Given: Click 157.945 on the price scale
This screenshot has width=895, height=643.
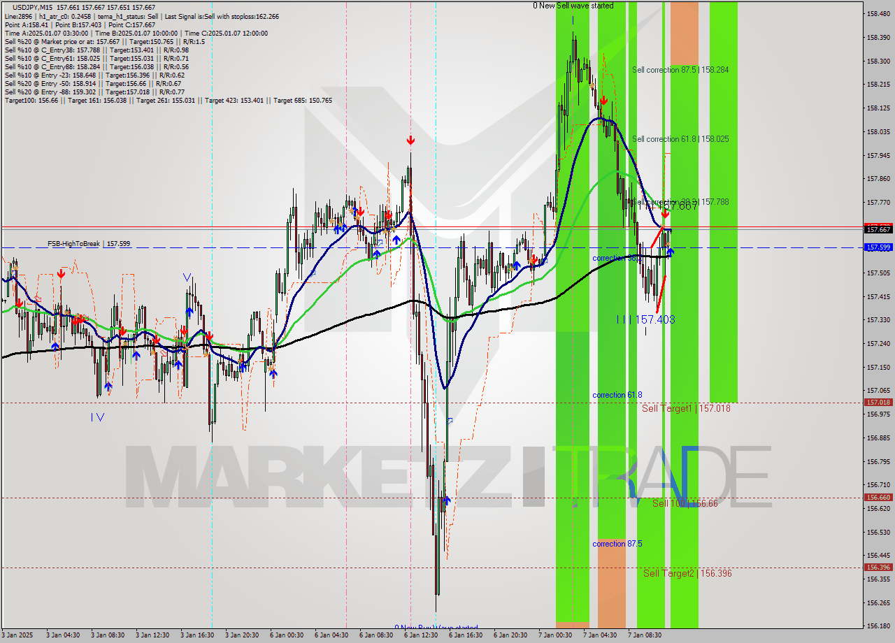Looking at the screenshot, I should pos(878,155).
